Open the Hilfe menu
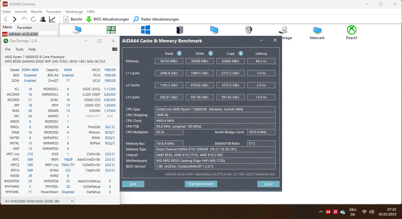 pyautogui.click(x=91, y=11)
